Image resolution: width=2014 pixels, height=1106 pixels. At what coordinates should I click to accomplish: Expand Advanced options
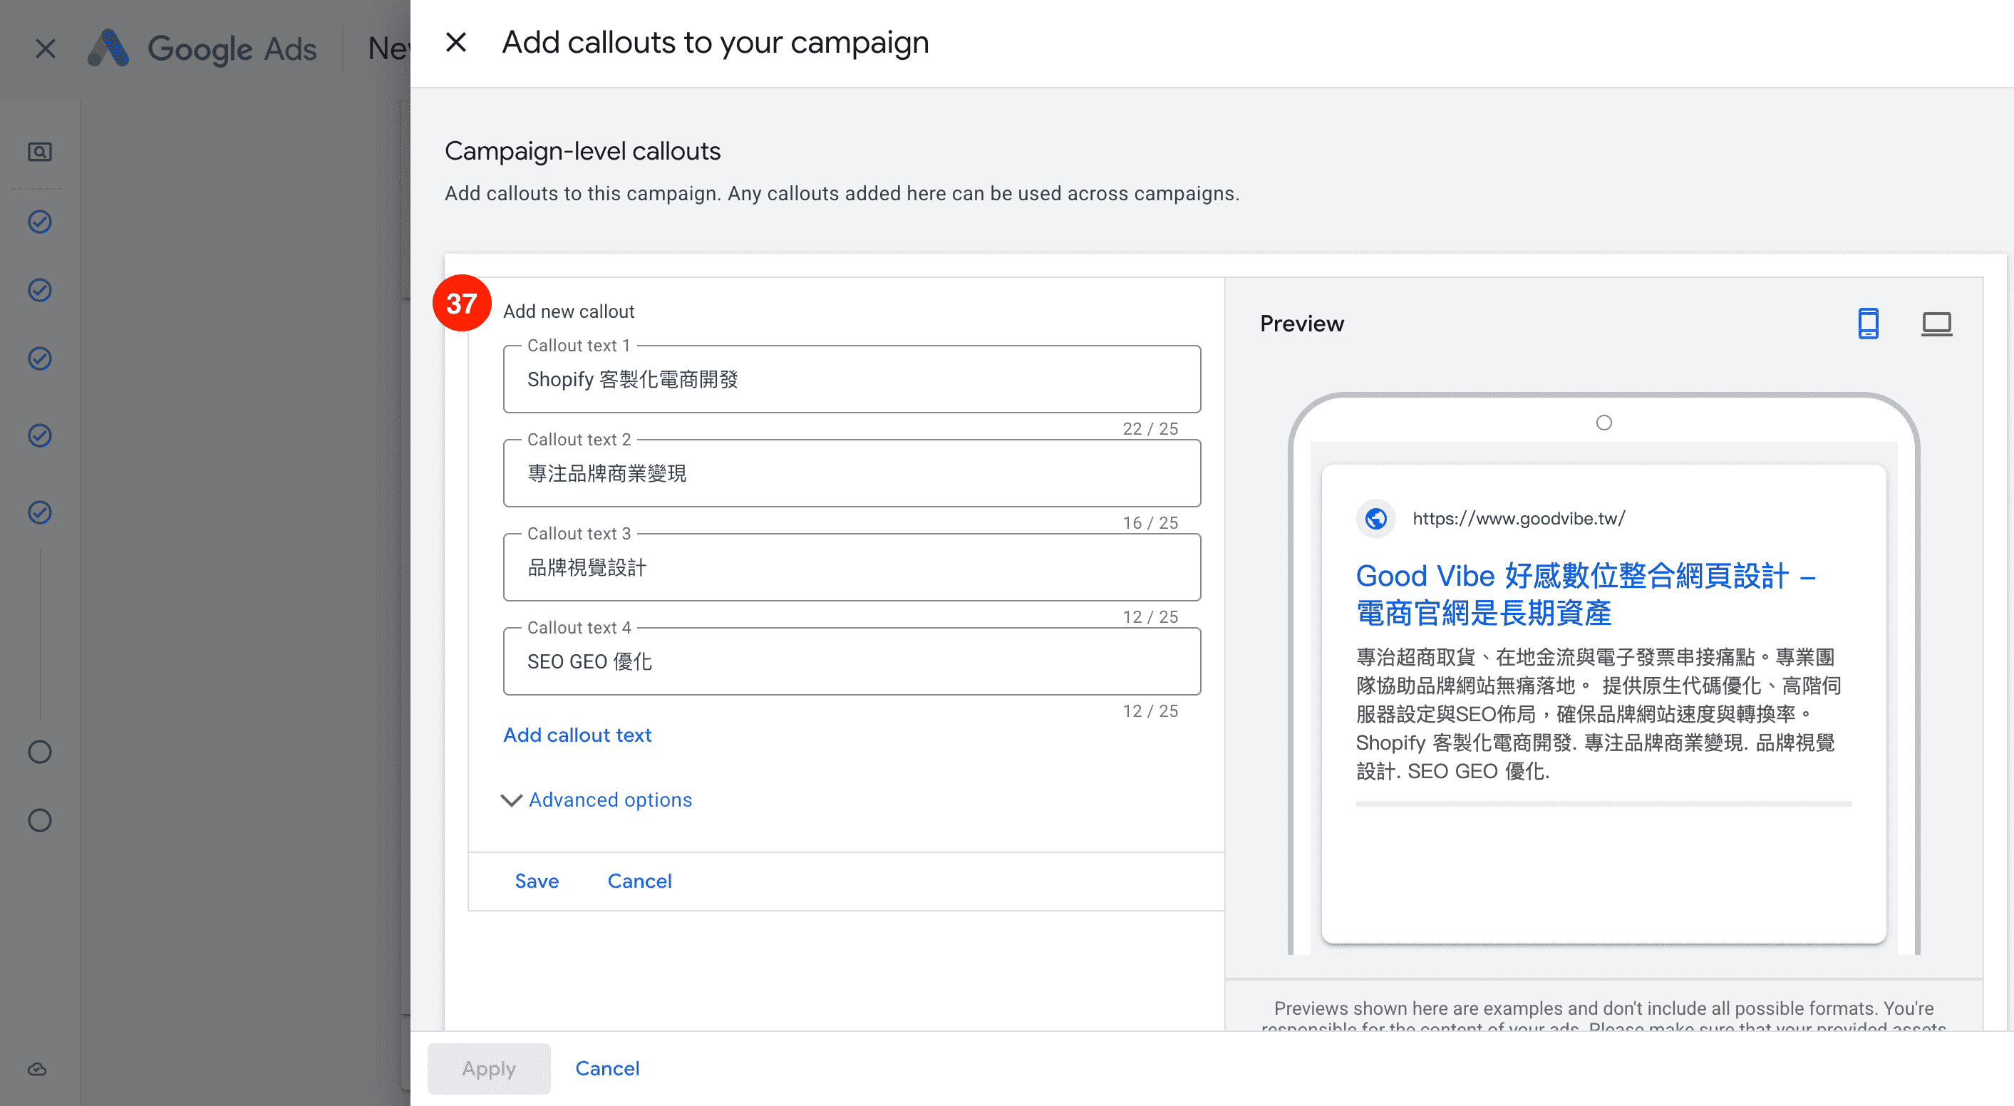pos(597,800)
